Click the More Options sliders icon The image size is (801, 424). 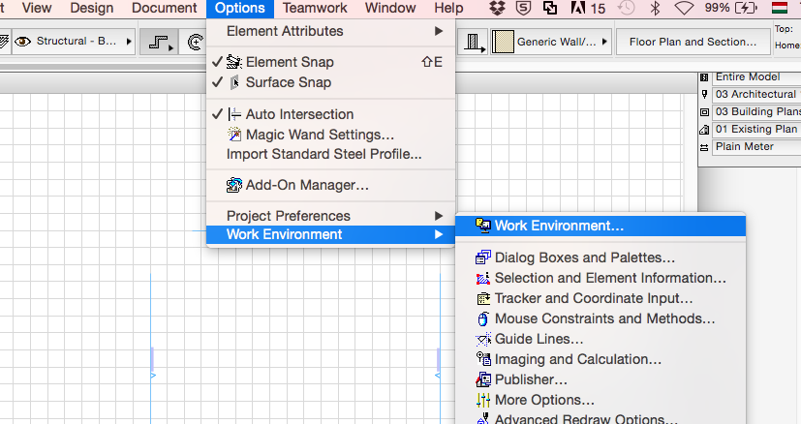tap(483, 400)
